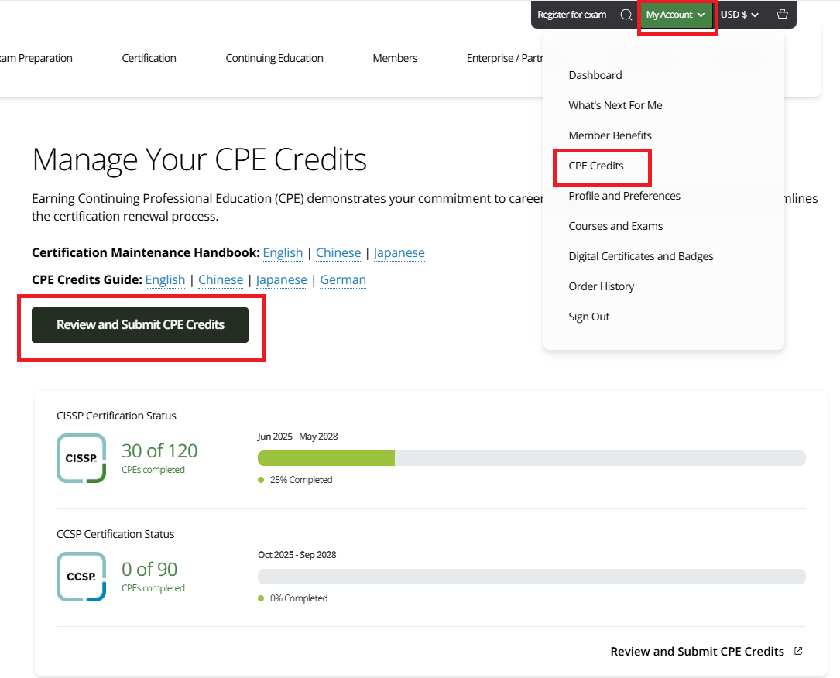
Task: Click the search magnifier icon
Action: (x=626, y=15)
